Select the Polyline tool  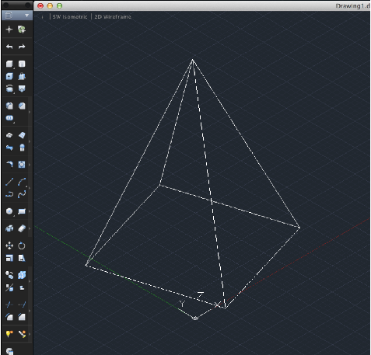pos(9,194)
